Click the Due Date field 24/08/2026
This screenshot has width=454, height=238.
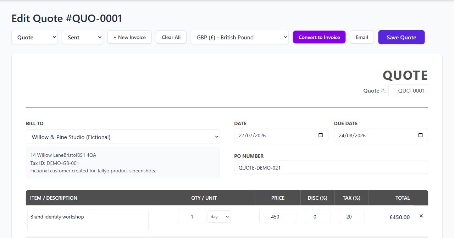click(x=381, y=135)
